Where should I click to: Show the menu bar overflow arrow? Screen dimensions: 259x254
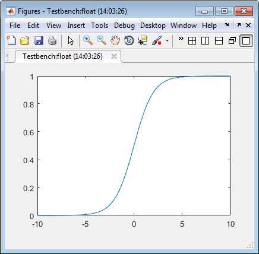click(x=227, y=25)
